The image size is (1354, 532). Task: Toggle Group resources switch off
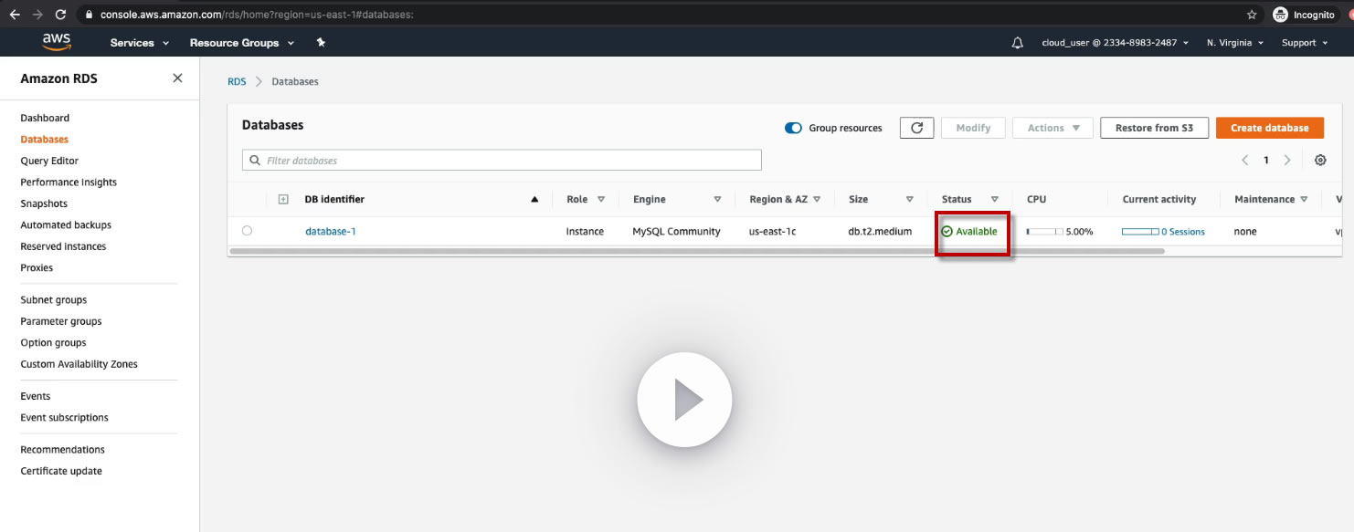pos(793,128)
